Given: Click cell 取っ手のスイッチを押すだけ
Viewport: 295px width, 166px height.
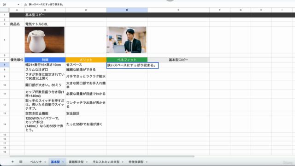Looking at the screenshot, I should click(45, 105).
